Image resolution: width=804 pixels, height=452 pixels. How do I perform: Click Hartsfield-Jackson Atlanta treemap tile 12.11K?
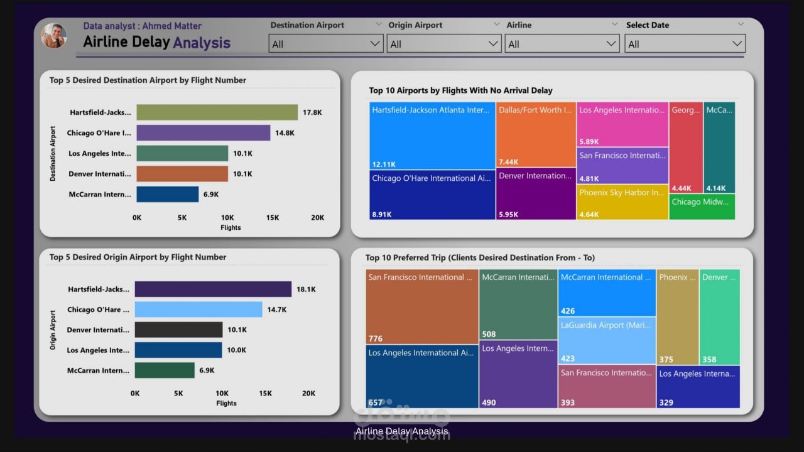[x=433, y=136]
